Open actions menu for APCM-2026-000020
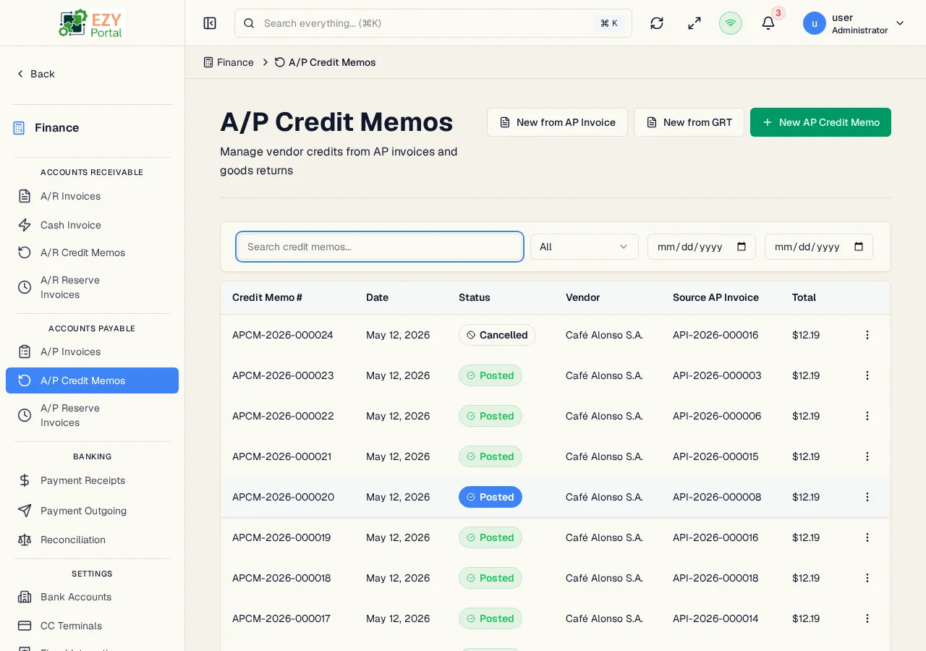This screenshot has width=926, height=651. point(867,497)
